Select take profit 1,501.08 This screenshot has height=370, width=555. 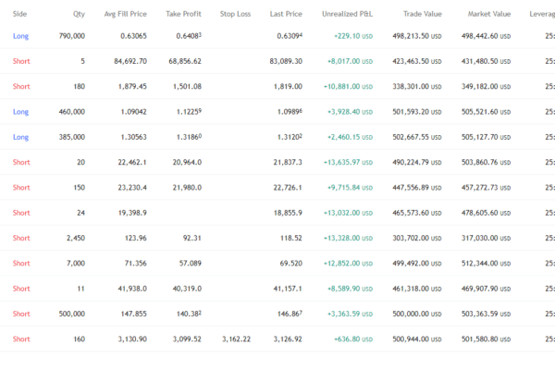(x=187, y=86)
